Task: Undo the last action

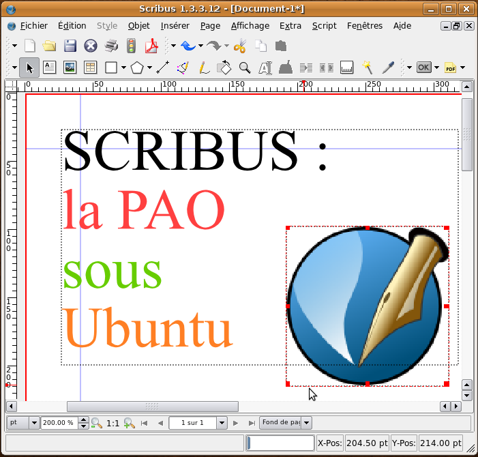Action: [188, 46]
